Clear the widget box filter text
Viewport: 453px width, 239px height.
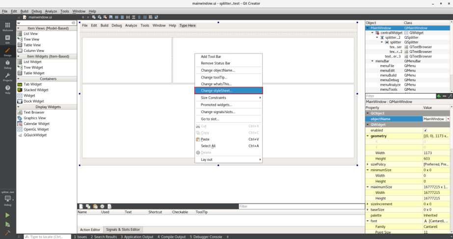click(x=74, y=23)
